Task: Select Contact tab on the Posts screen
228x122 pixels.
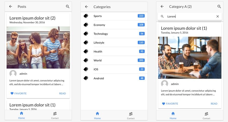Action: tap(55, 116)
